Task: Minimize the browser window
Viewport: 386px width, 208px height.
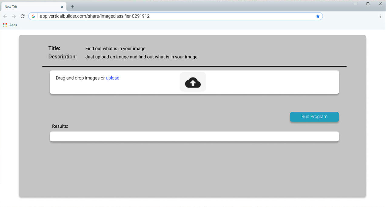Action: tap(355, 4)
